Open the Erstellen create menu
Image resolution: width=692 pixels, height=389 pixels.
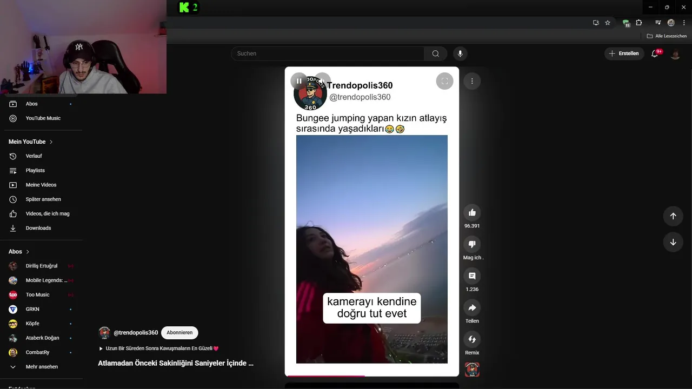click(x=624, y=53)
